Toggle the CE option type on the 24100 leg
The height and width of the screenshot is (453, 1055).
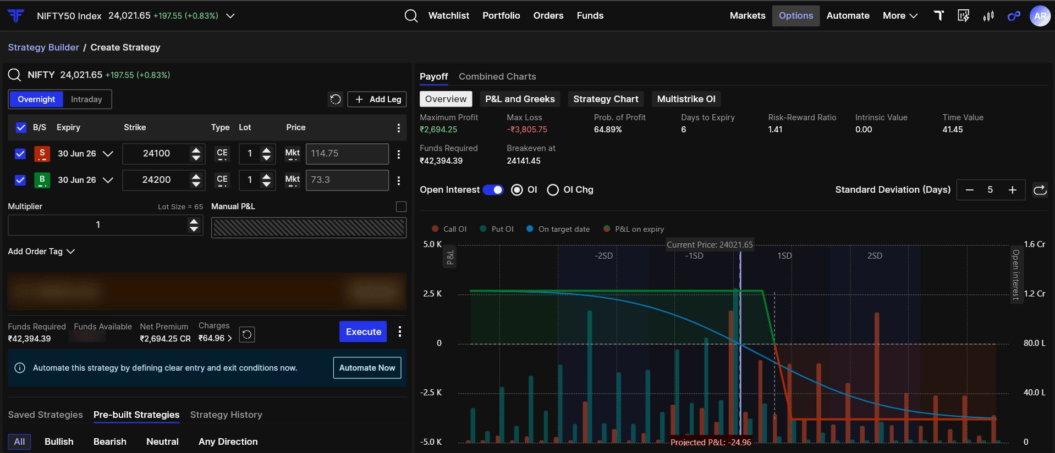click(222, 154)
